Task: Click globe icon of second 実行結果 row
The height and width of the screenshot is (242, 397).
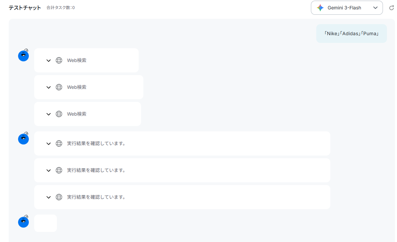Action: (x=59, y=170)
